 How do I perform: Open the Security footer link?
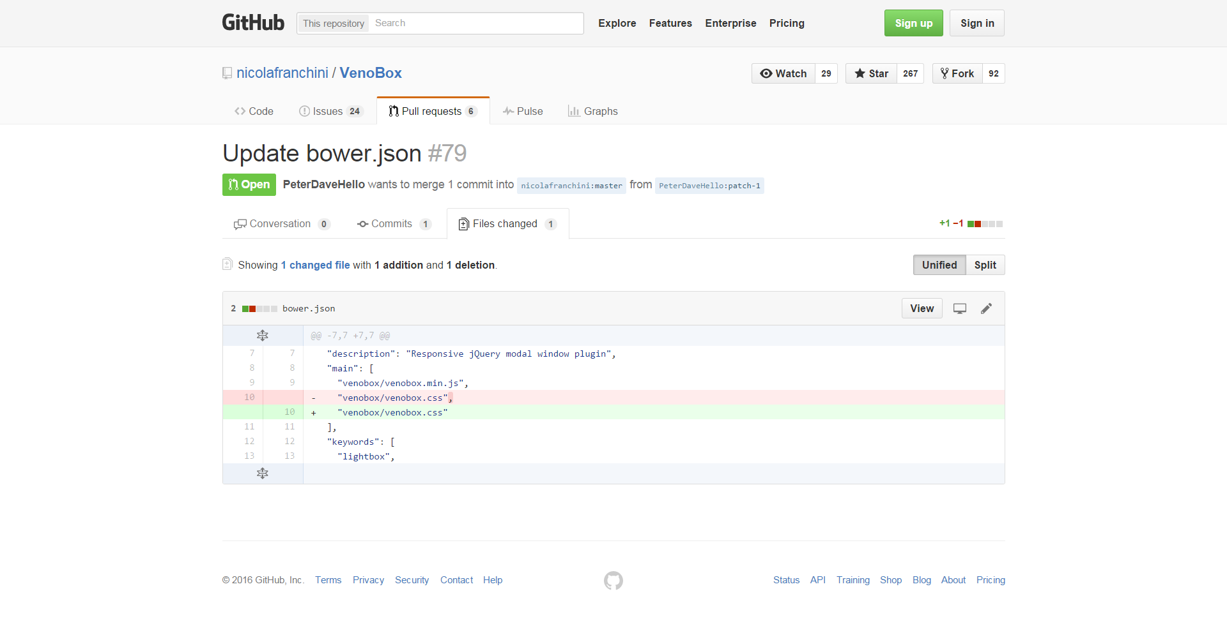click(x=412, y=580)
